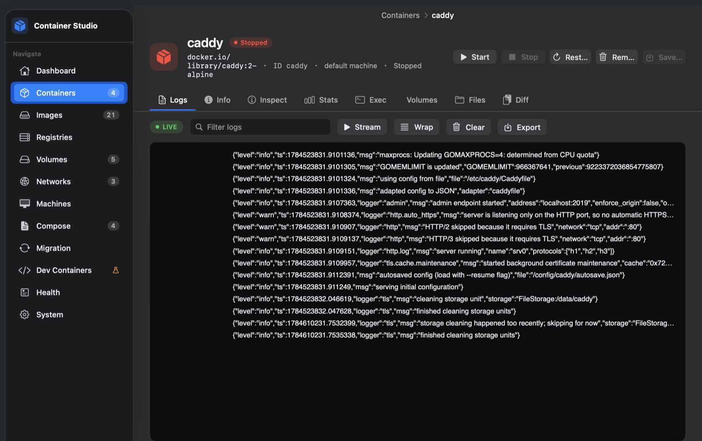702x441 pixels.
Task: Toggle Wrap for log lines
Action: pos(416,127)
